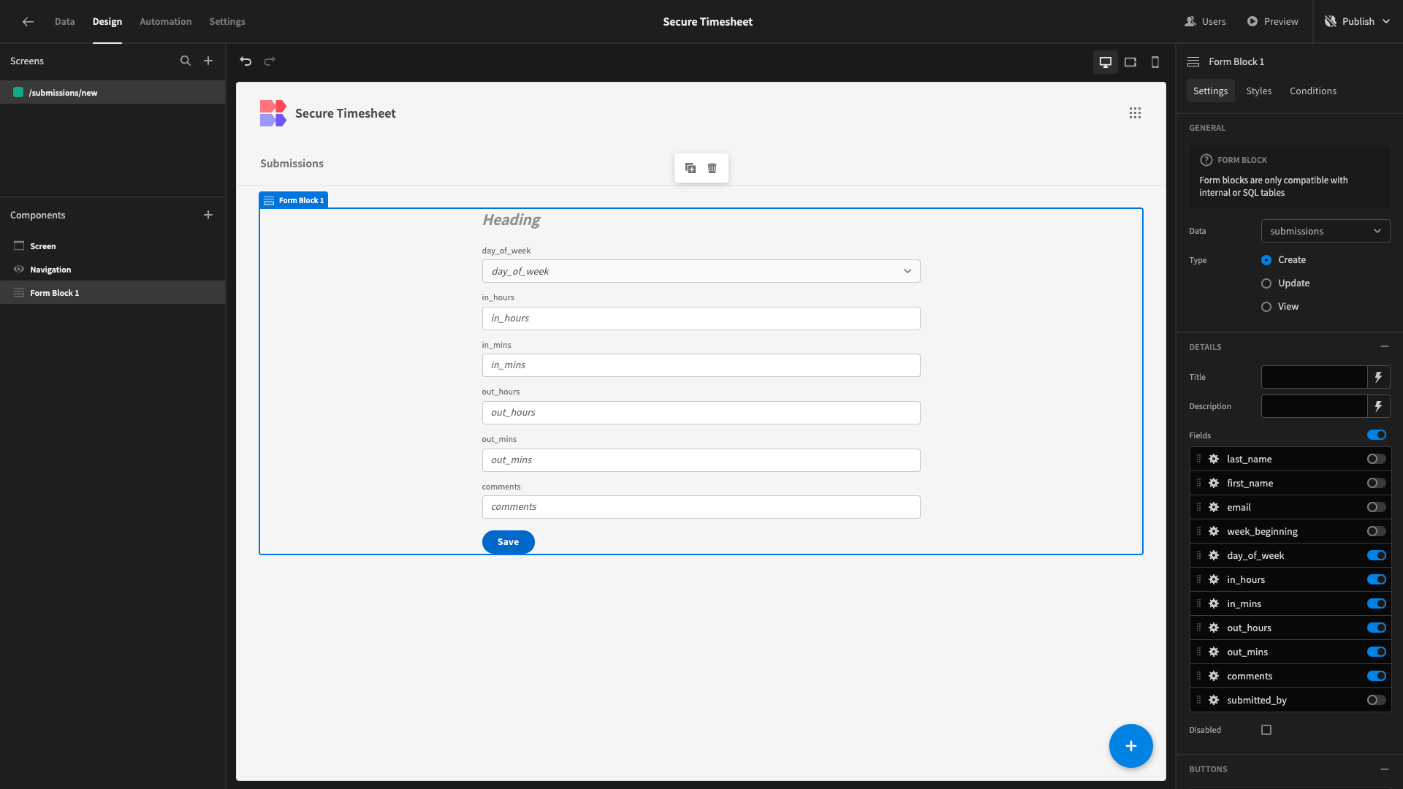Viewport: 1403px width, 789px height.
Task: Click the undo icon
Action: coord(246,61)
